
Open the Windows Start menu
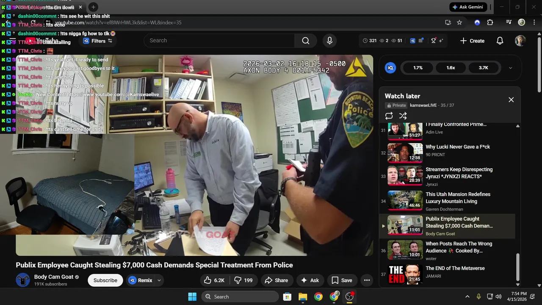pyautogui.click(x=192, y=297)
